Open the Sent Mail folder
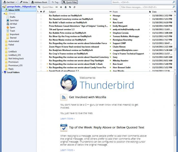Image resolution: width=178 pixels, height=152 pixels. (14, 21)
